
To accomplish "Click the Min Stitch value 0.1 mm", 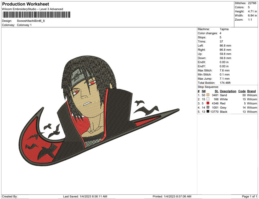I will [224, 74].
